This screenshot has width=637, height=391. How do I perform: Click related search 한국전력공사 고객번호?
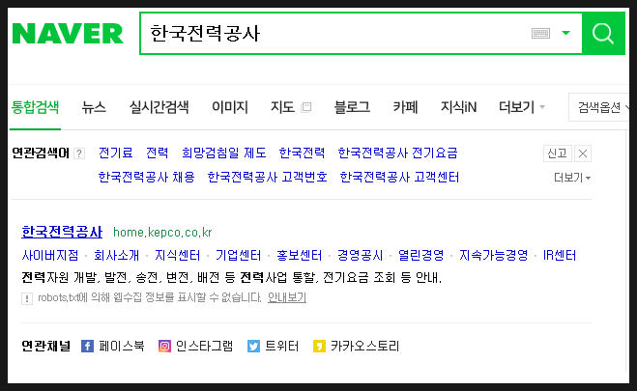pyautogui.click(x=268, y=178)
